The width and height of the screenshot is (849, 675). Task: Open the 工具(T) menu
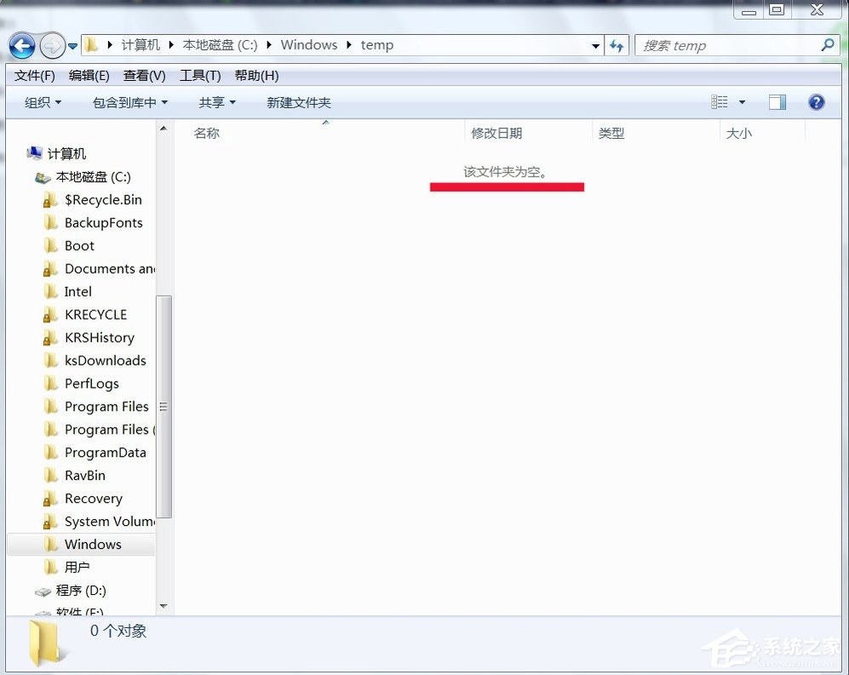click(x=199, y=75)
